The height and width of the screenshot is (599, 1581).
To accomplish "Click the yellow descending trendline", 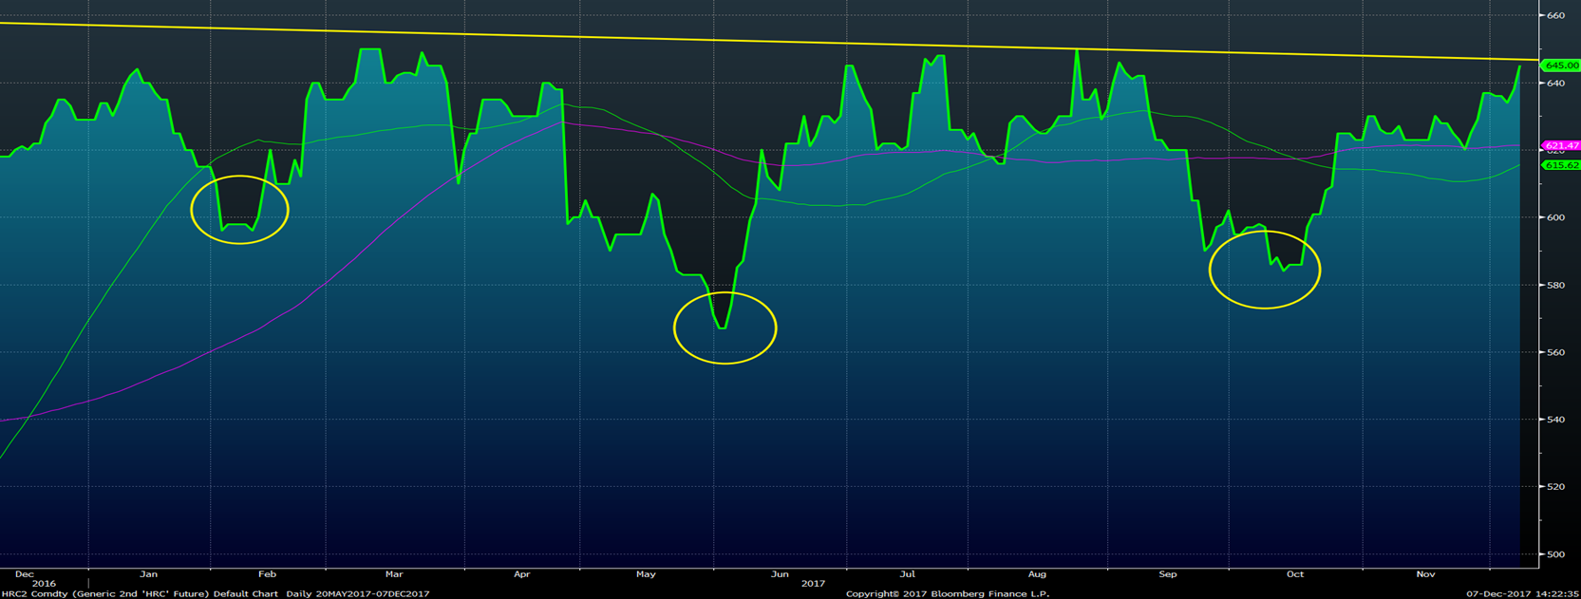I will click(760, 41).
